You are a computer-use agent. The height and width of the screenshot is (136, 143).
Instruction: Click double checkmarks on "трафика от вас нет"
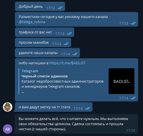(69, 33)
